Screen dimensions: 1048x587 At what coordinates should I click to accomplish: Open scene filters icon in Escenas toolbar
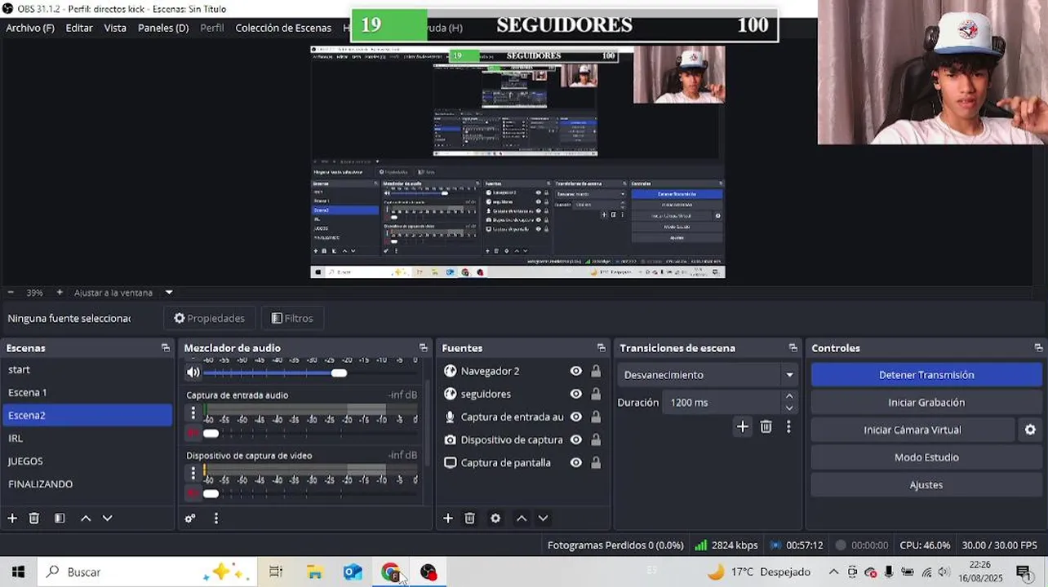coord(60,518)
